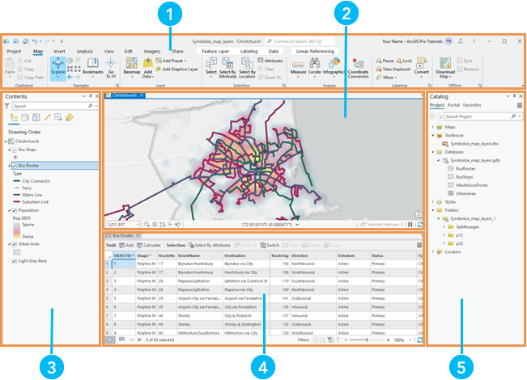Open the Attributes pane button

pos(270,61)
